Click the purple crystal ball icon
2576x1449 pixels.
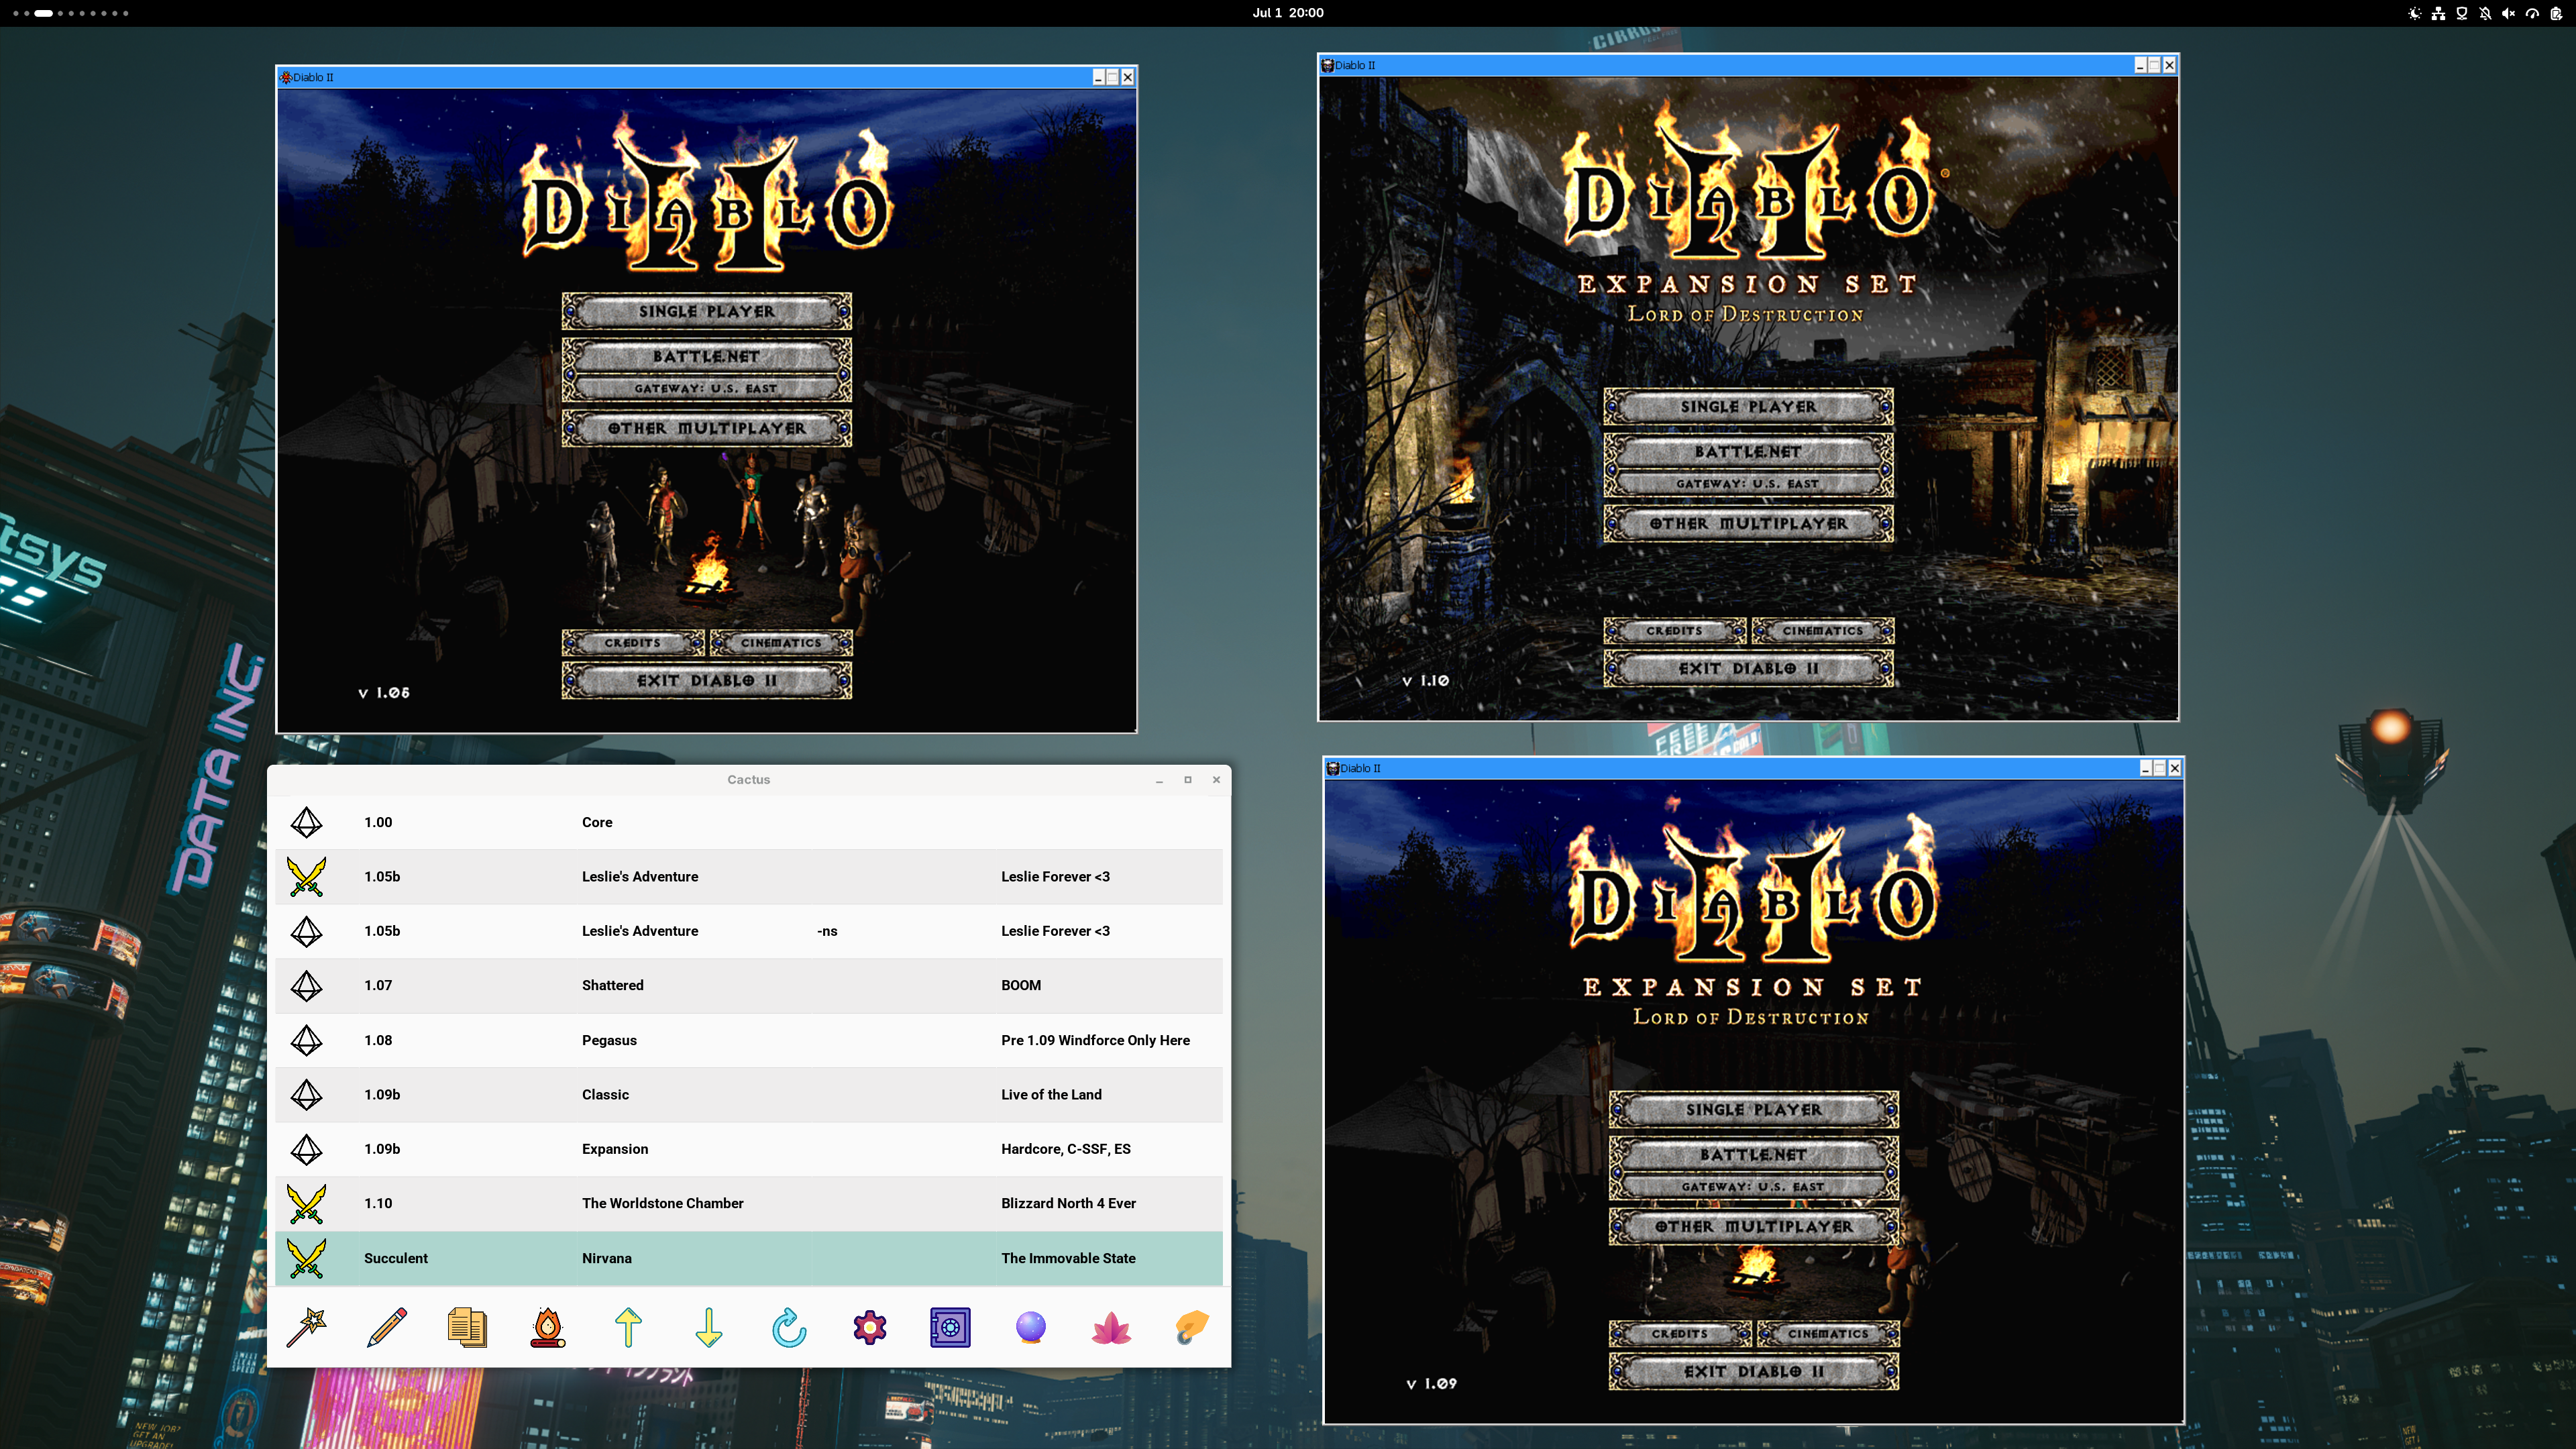(x=1031, y=1327)
